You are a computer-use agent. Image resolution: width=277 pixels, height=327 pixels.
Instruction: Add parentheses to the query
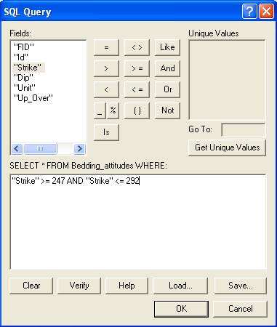click(x=137, y=110)
